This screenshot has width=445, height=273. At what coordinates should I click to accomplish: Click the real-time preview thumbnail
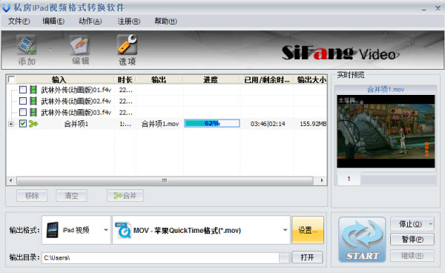pos(386,131)
